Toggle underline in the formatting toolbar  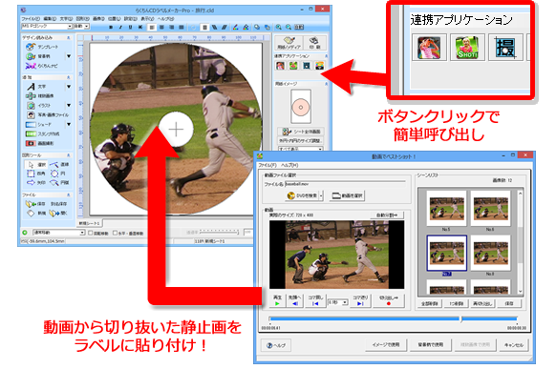tap(130, 27)
